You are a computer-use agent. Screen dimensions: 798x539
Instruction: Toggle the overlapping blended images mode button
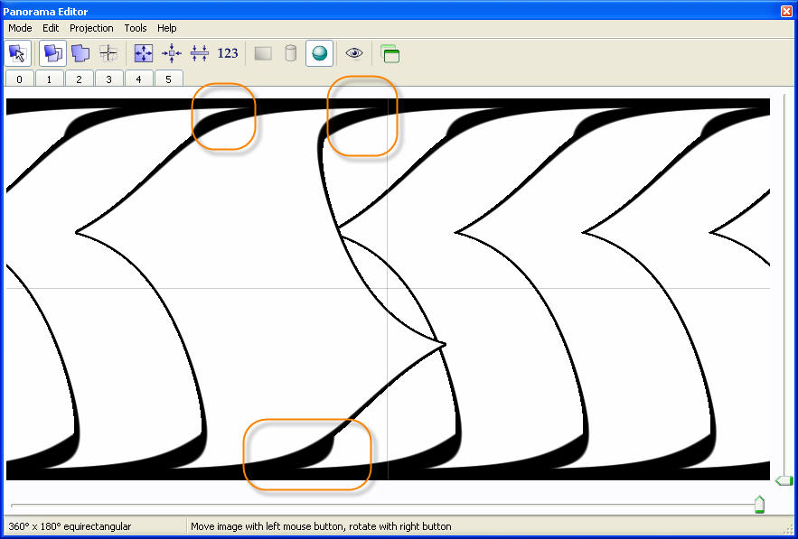point(52,53)
